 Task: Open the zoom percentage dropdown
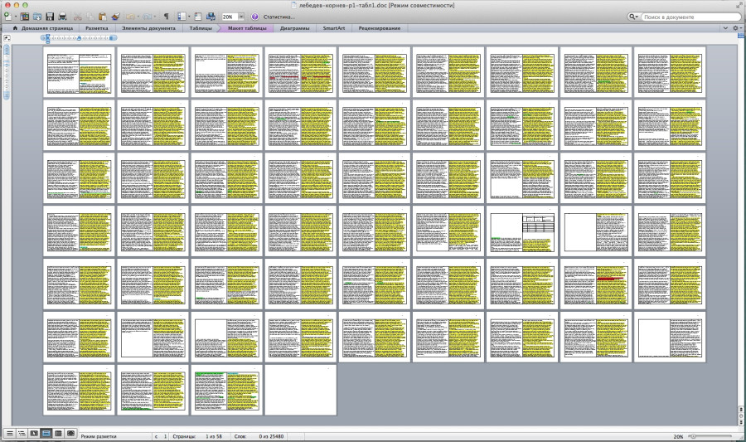241,17
